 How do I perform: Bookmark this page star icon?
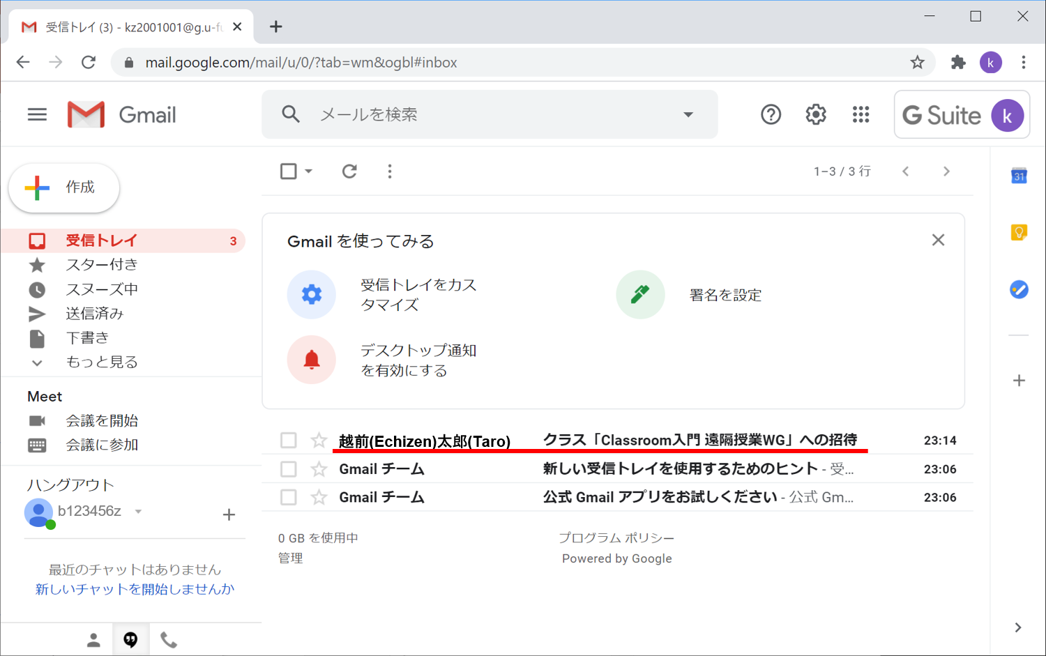point(917,63)
